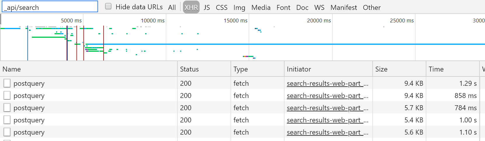Toggle the Hide data URLs checkbox
The image size is (485, 141).
pyautogui.click(x=108, y=6)
